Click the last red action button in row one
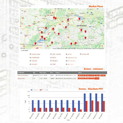This screenshot has height=123, width=123. click(103, 75)
